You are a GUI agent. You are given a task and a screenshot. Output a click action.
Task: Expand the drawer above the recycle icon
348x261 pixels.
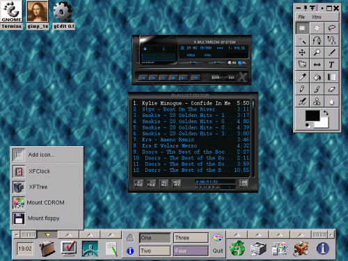(x=237, y=235)
